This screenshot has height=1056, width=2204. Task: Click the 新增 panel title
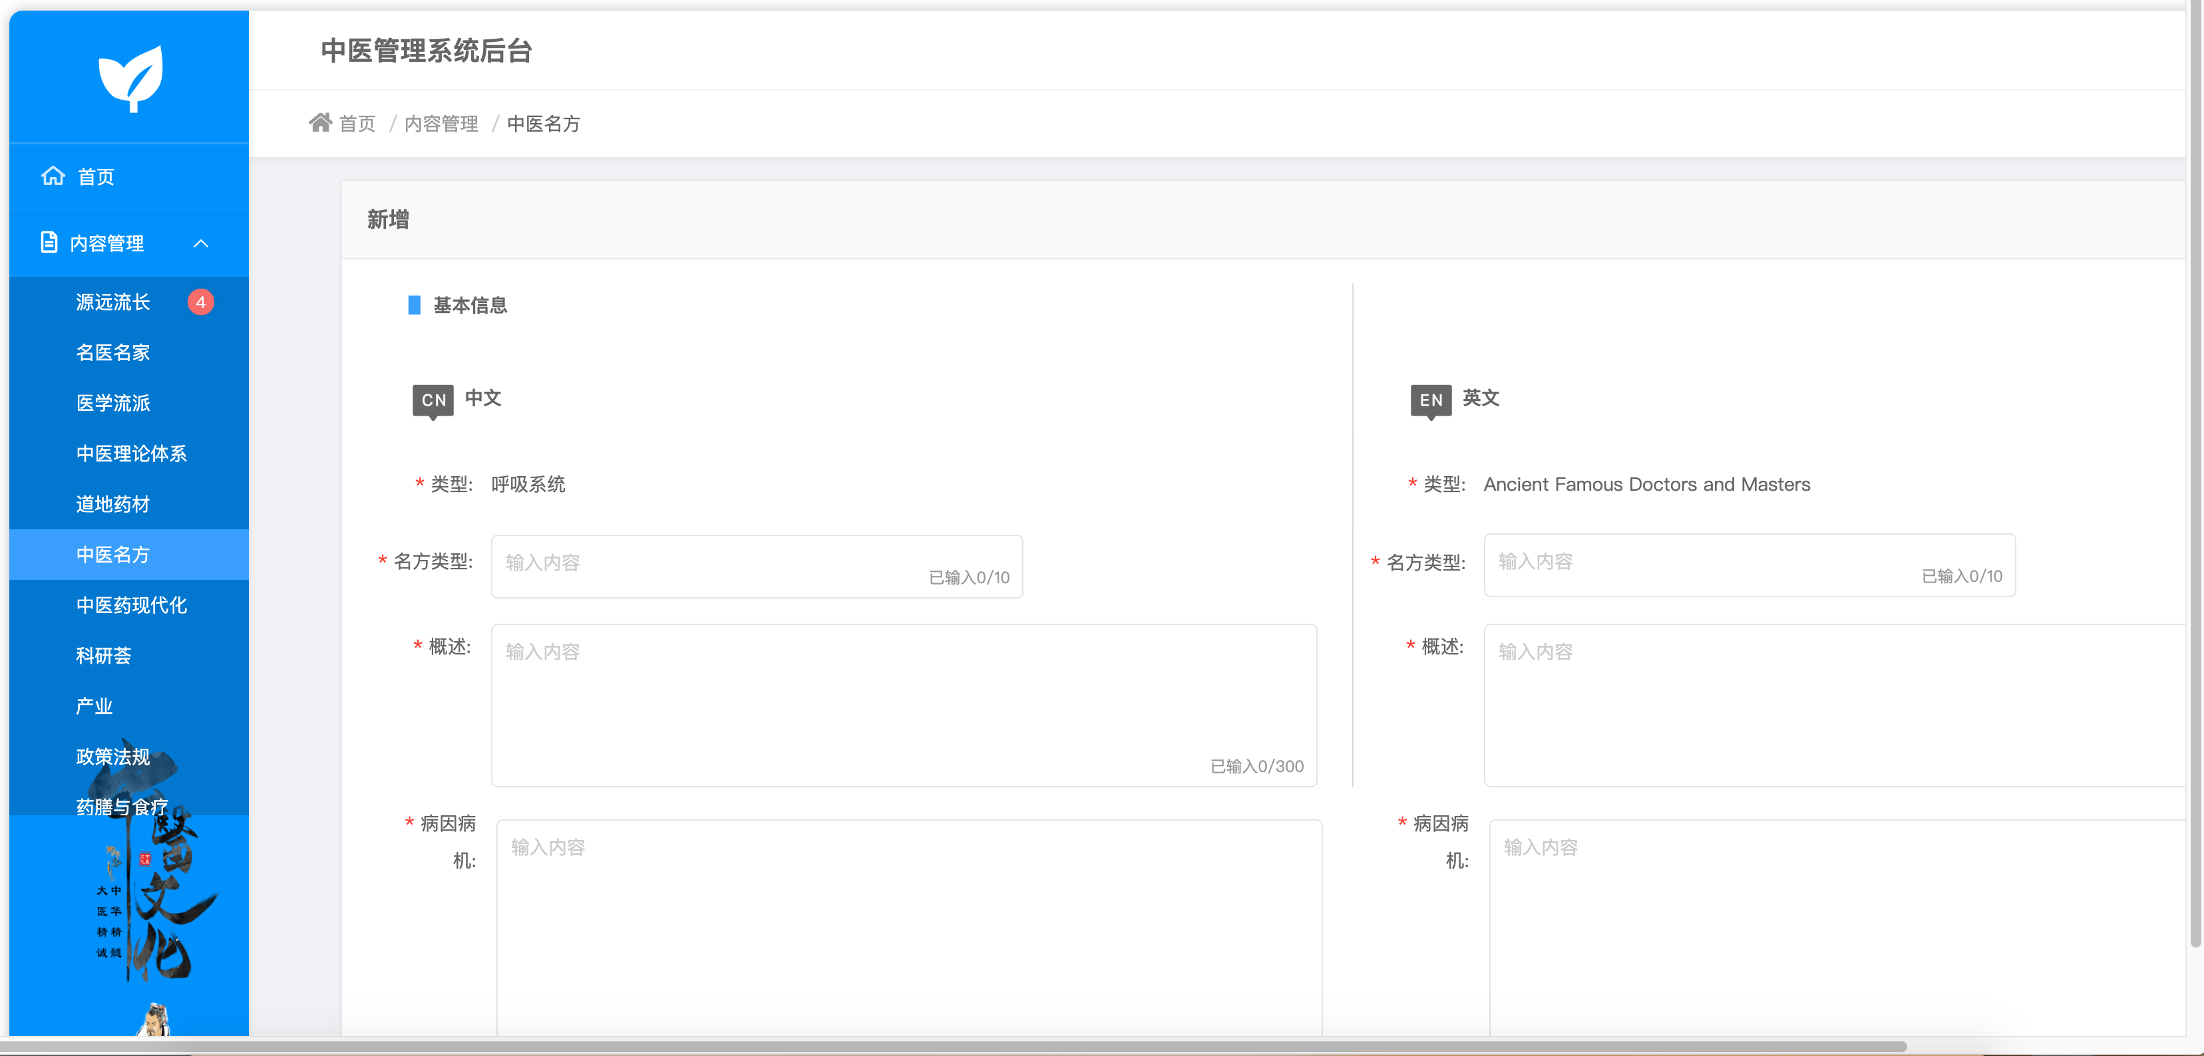tap(387, 219)
